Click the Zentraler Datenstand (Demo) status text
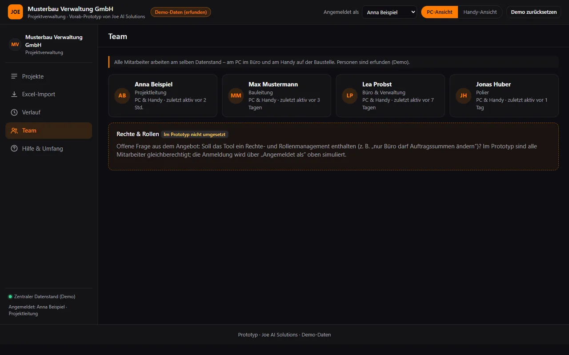Screen dimensions: 569x355 45,296
